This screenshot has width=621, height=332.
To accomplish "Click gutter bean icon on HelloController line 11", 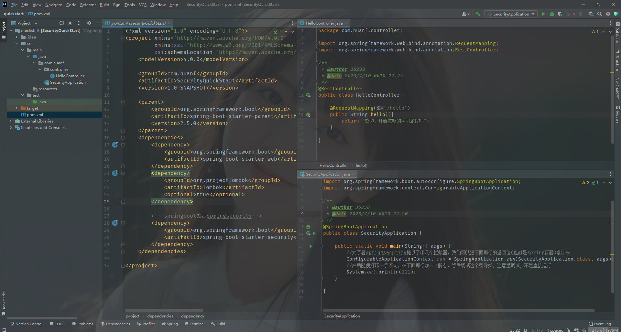I will tap(308, 95).
